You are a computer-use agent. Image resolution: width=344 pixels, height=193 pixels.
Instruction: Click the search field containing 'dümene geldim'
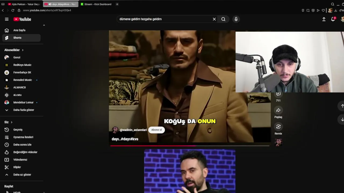click(164, 19)
